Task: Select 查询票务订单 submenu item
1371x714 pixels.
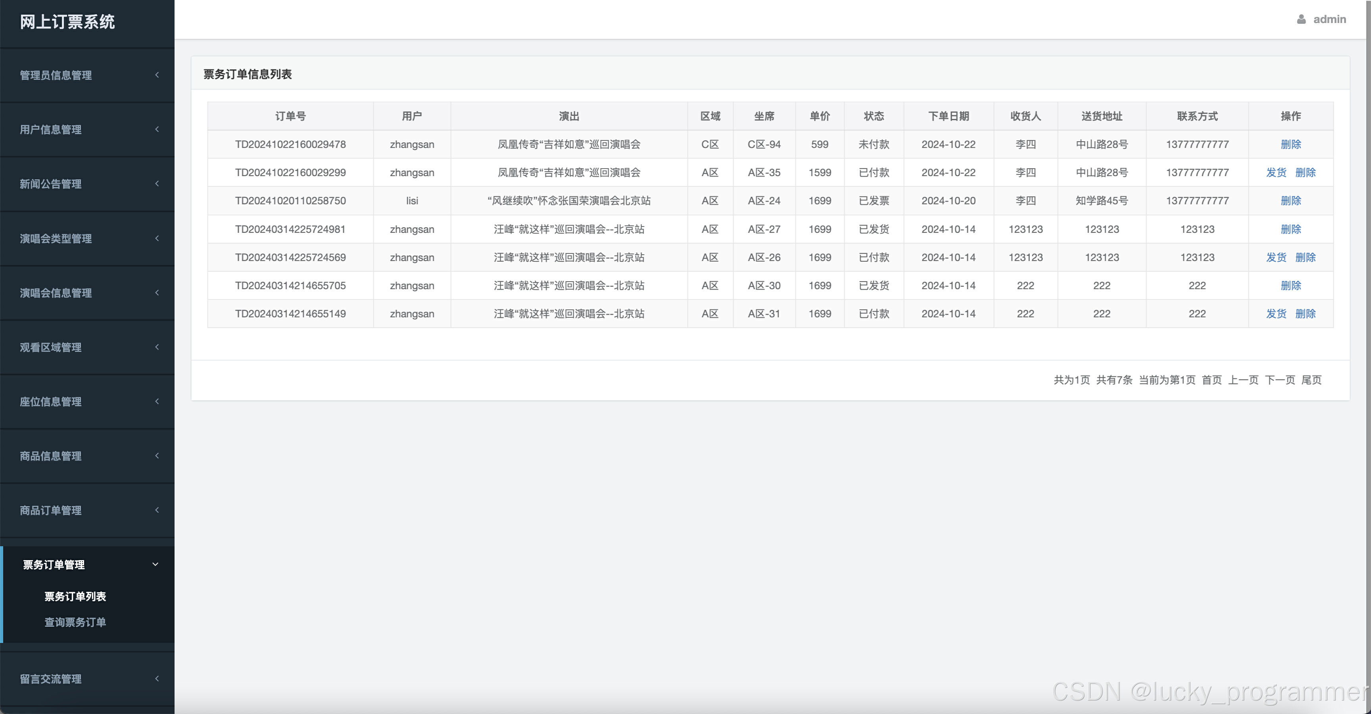Action: (75, 622)
